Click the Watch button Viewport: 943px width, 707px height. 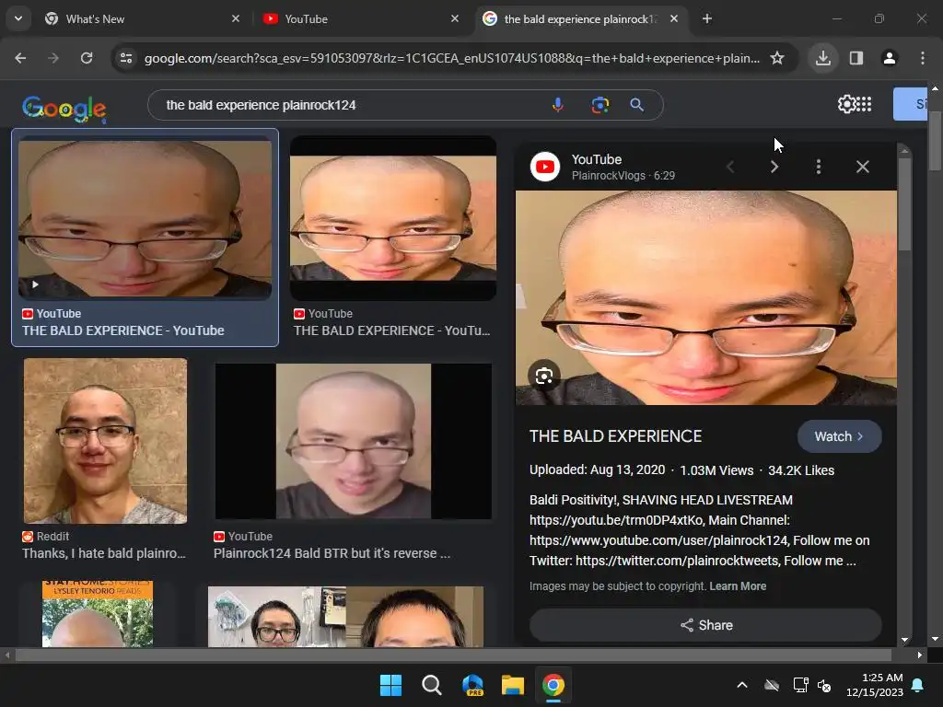pos(840,436)
